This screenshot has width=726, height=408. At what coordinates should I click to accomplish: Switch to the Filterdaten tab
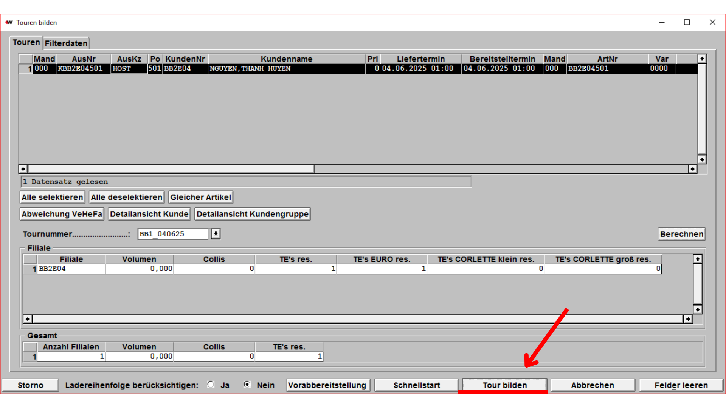66,43
